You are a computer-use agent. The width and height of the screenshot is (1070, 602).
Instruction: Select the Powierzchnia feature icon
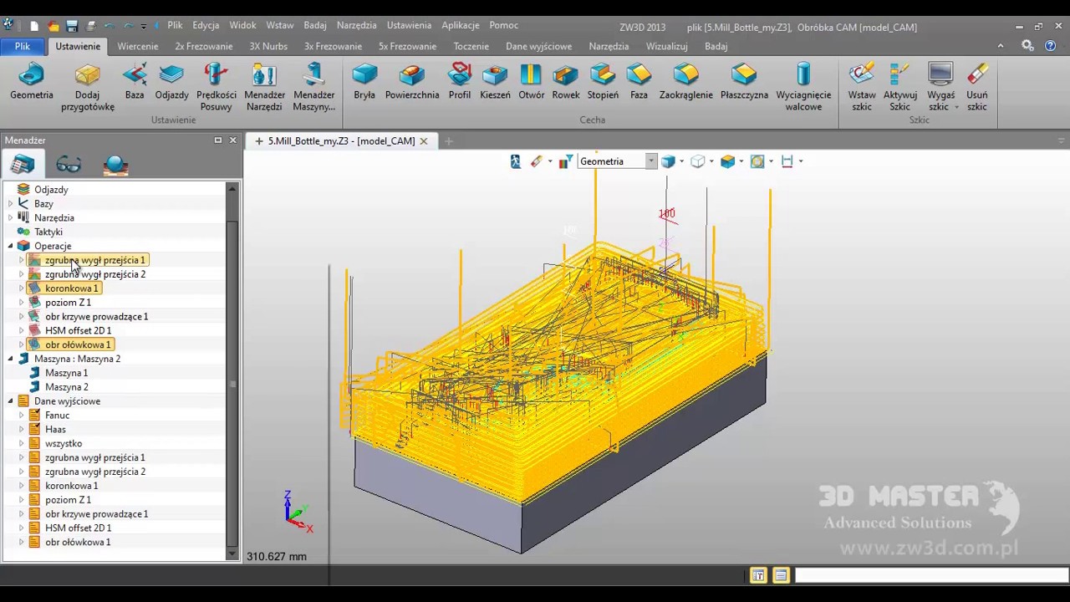pos(412,82)
